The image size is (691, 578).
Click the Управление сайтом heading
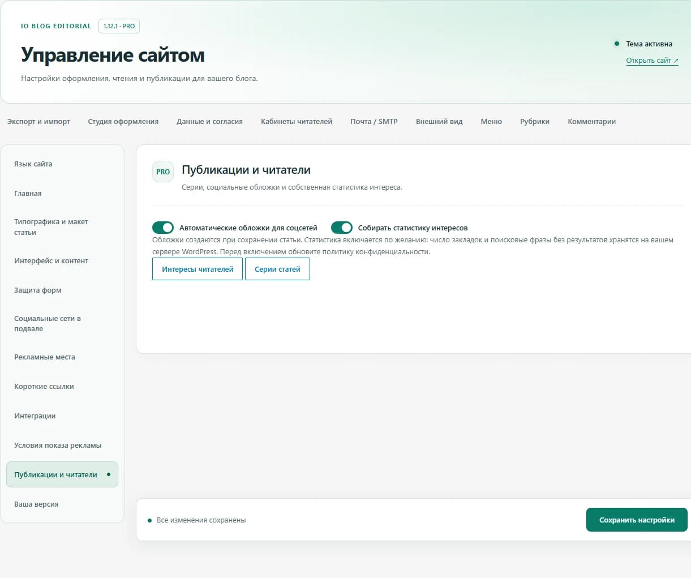coord(113,55)
